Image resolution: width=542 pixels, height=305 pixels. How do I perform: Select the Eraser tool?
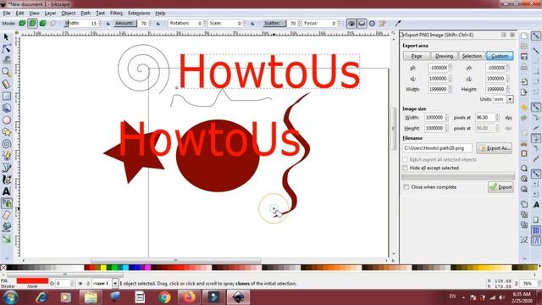click(x=6, y=215)
